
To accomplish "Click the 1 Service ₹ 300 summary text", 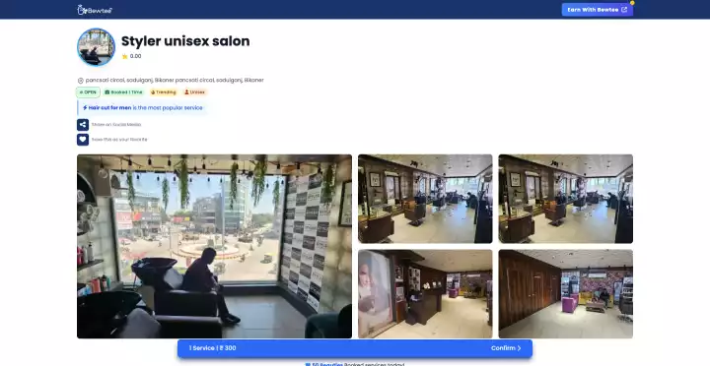I will click(212, 348).
